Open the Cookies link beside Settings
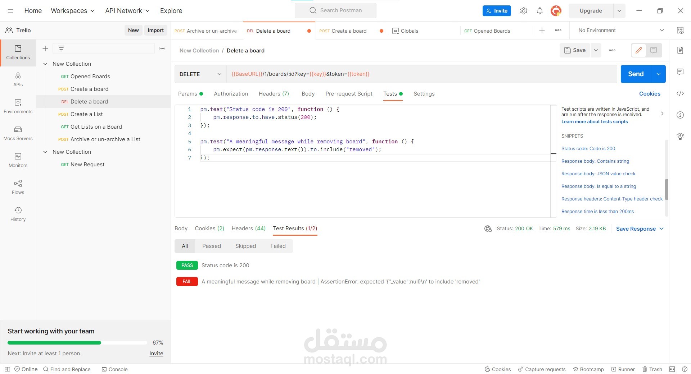Screen dimensions: 691x374 (x=650, y=94)
